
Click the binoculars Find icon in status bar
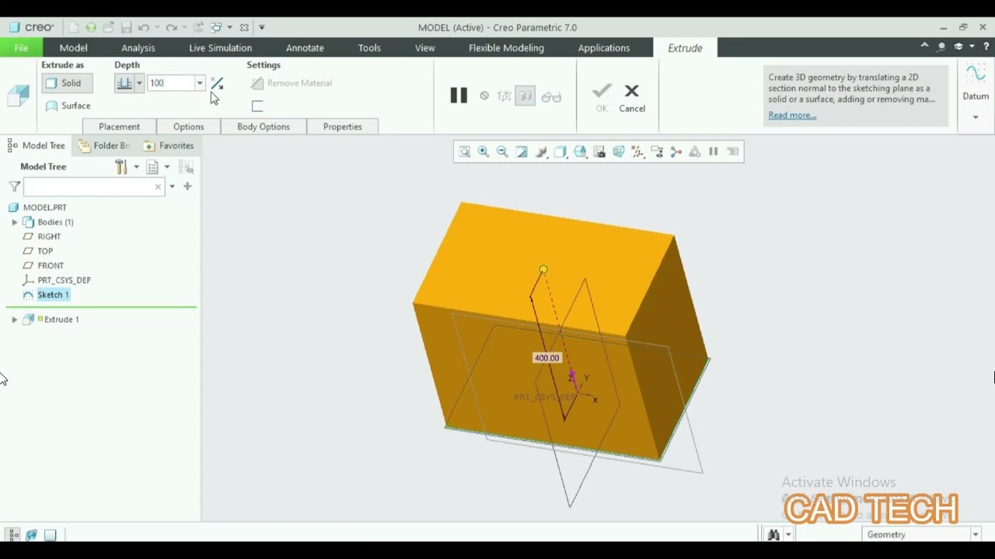(x=773, y=534)
